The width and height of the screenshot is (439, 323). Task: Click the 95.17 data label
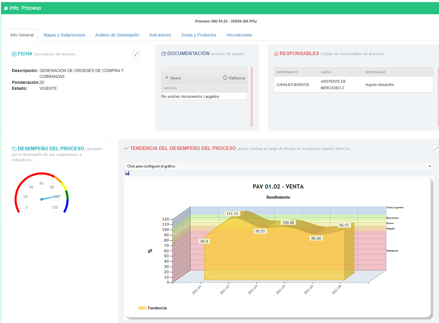tap(344, 225)
